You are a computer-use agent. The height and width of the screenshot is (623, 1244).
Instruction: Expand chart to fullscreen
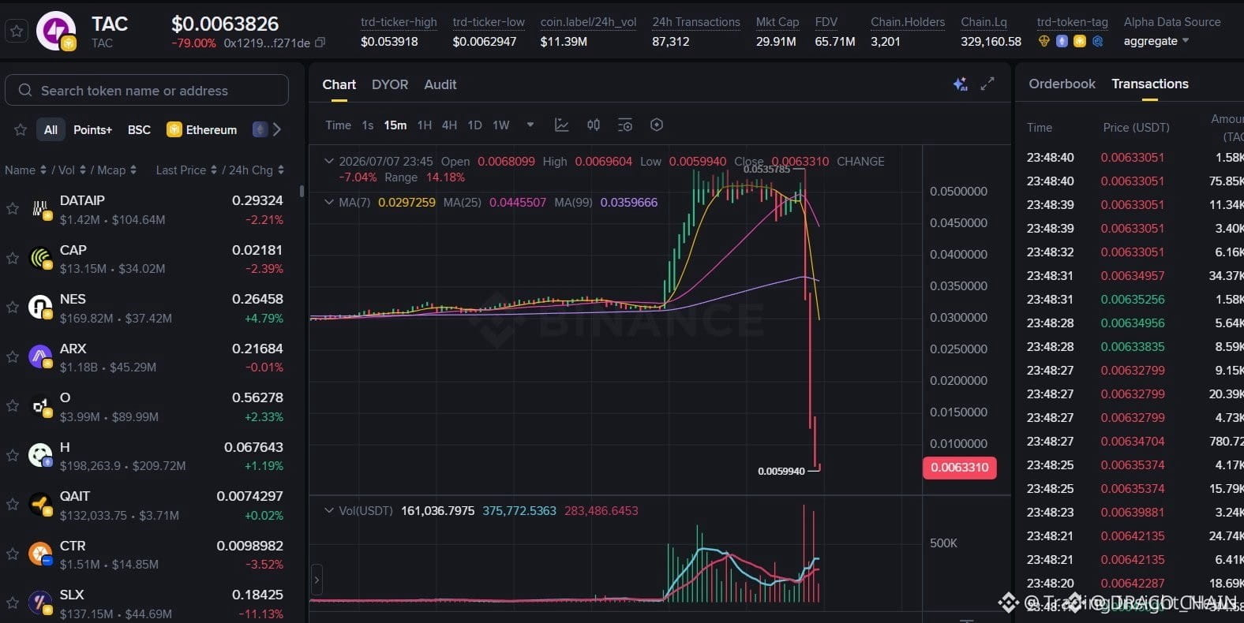987,84
